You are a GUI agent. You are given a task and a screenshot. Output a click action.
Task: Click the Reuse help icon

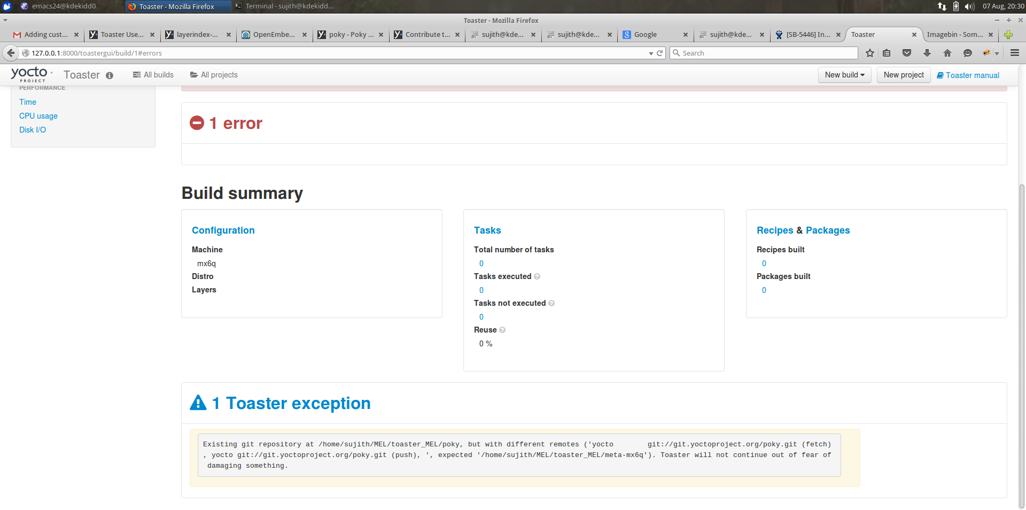pos(502,330)
